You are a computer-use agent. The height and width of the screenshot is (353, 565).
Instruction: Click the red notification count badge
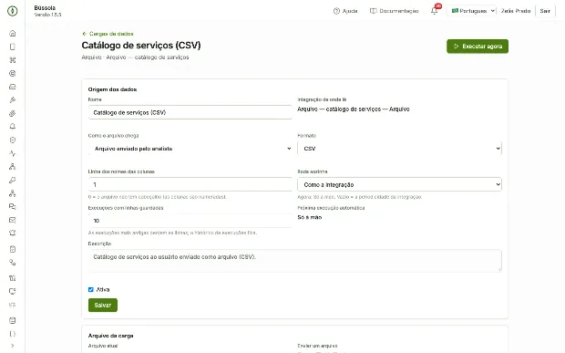point(438,6)
